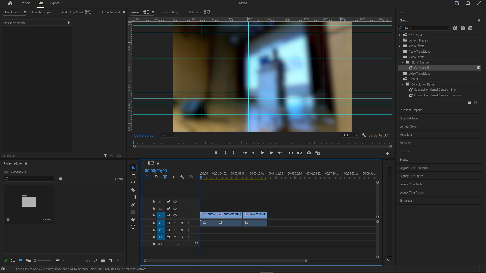Screen dimensions: 486x273
Task: Collapse the Video Effects folder
Action: (400, 57)
